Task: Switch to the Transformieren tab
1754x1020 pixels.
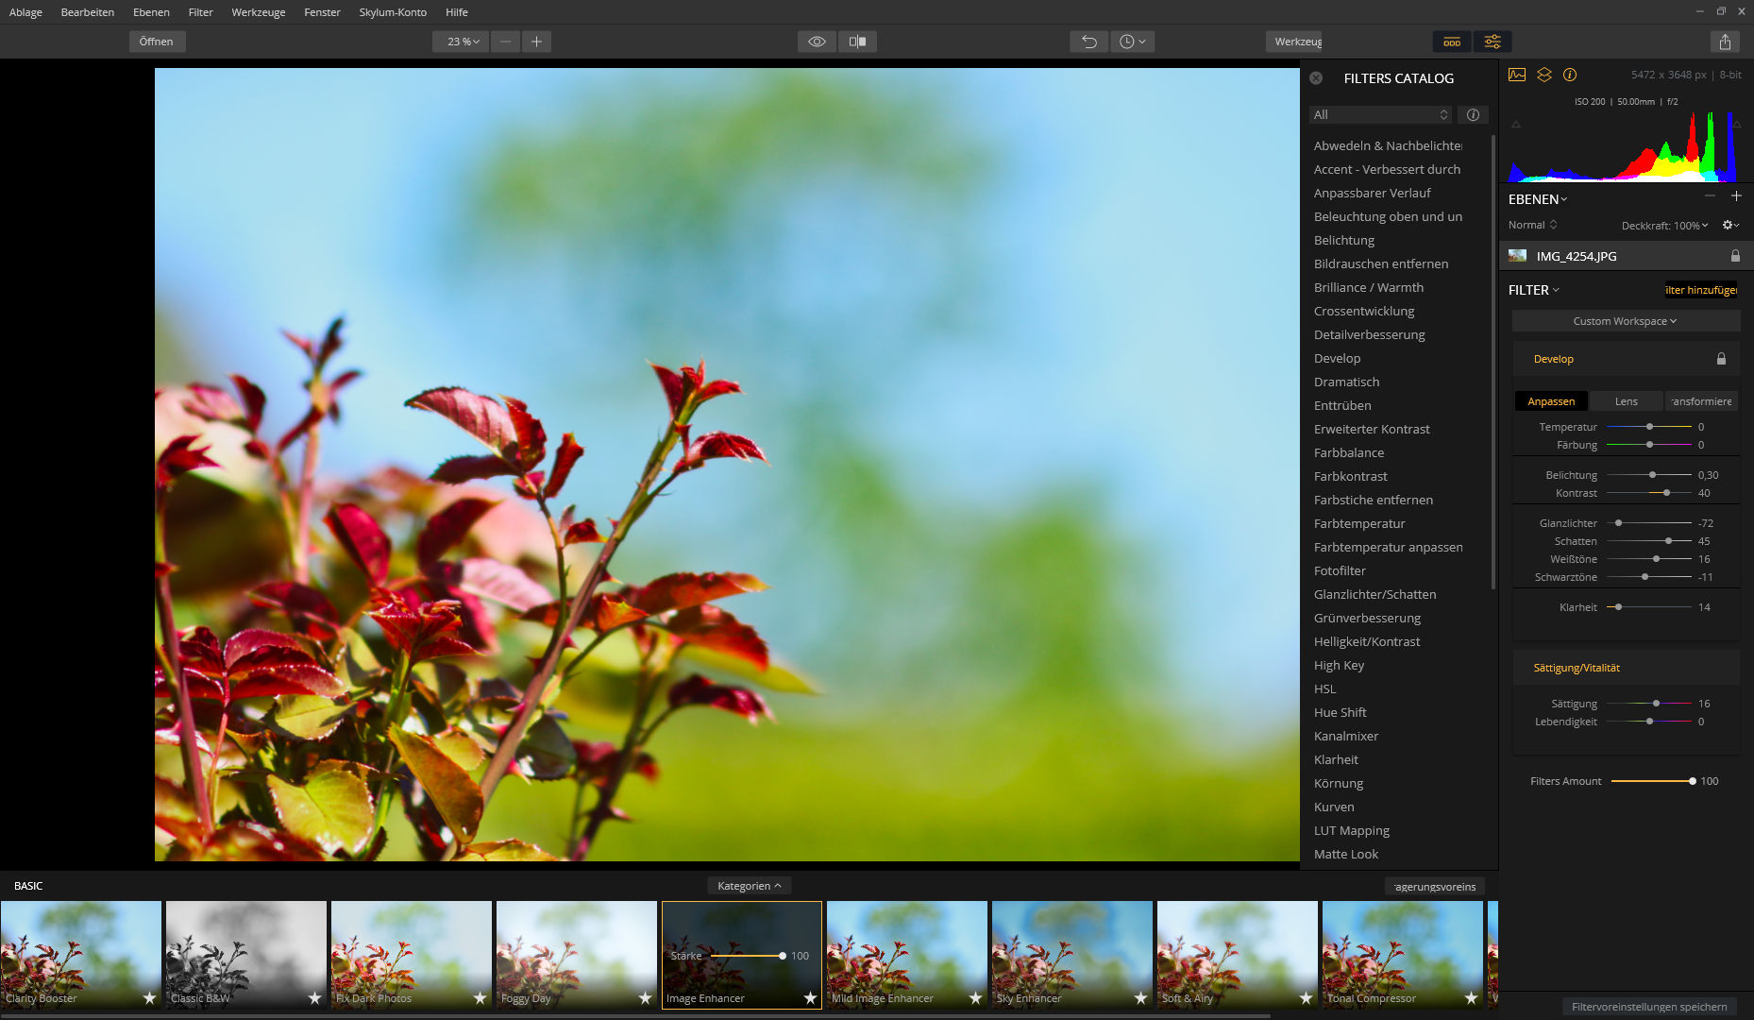Action: pyautogui.click(x=1701, y=401)
